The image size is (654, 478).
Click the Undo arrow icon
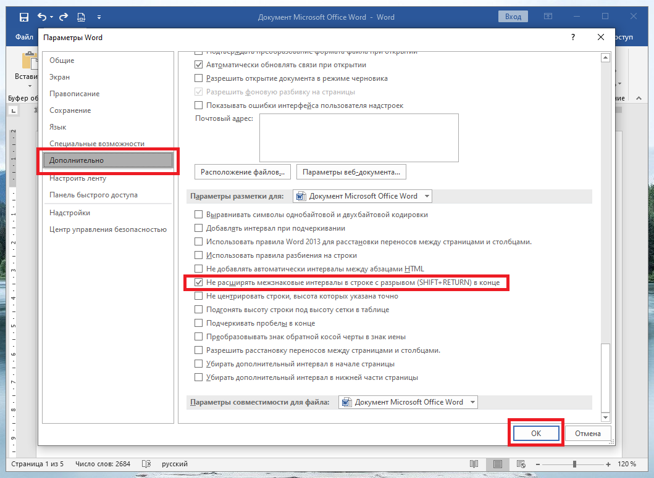coord(42,17)
